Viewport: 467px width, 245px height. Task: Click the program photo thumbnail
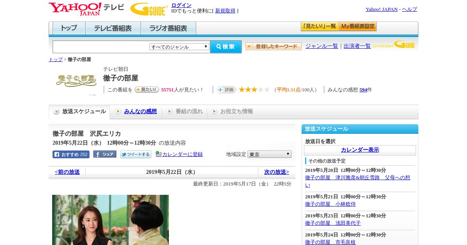[x=111, y=220]
